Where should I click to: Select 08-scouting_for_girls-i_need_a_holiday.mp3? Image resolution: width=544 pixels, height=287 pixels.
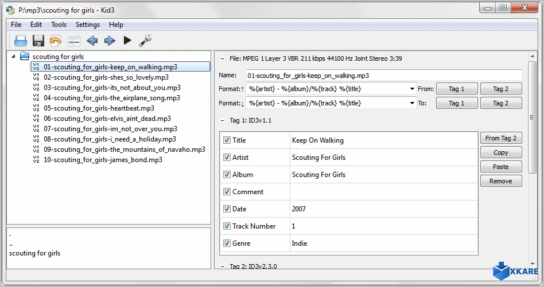point(110,139)
